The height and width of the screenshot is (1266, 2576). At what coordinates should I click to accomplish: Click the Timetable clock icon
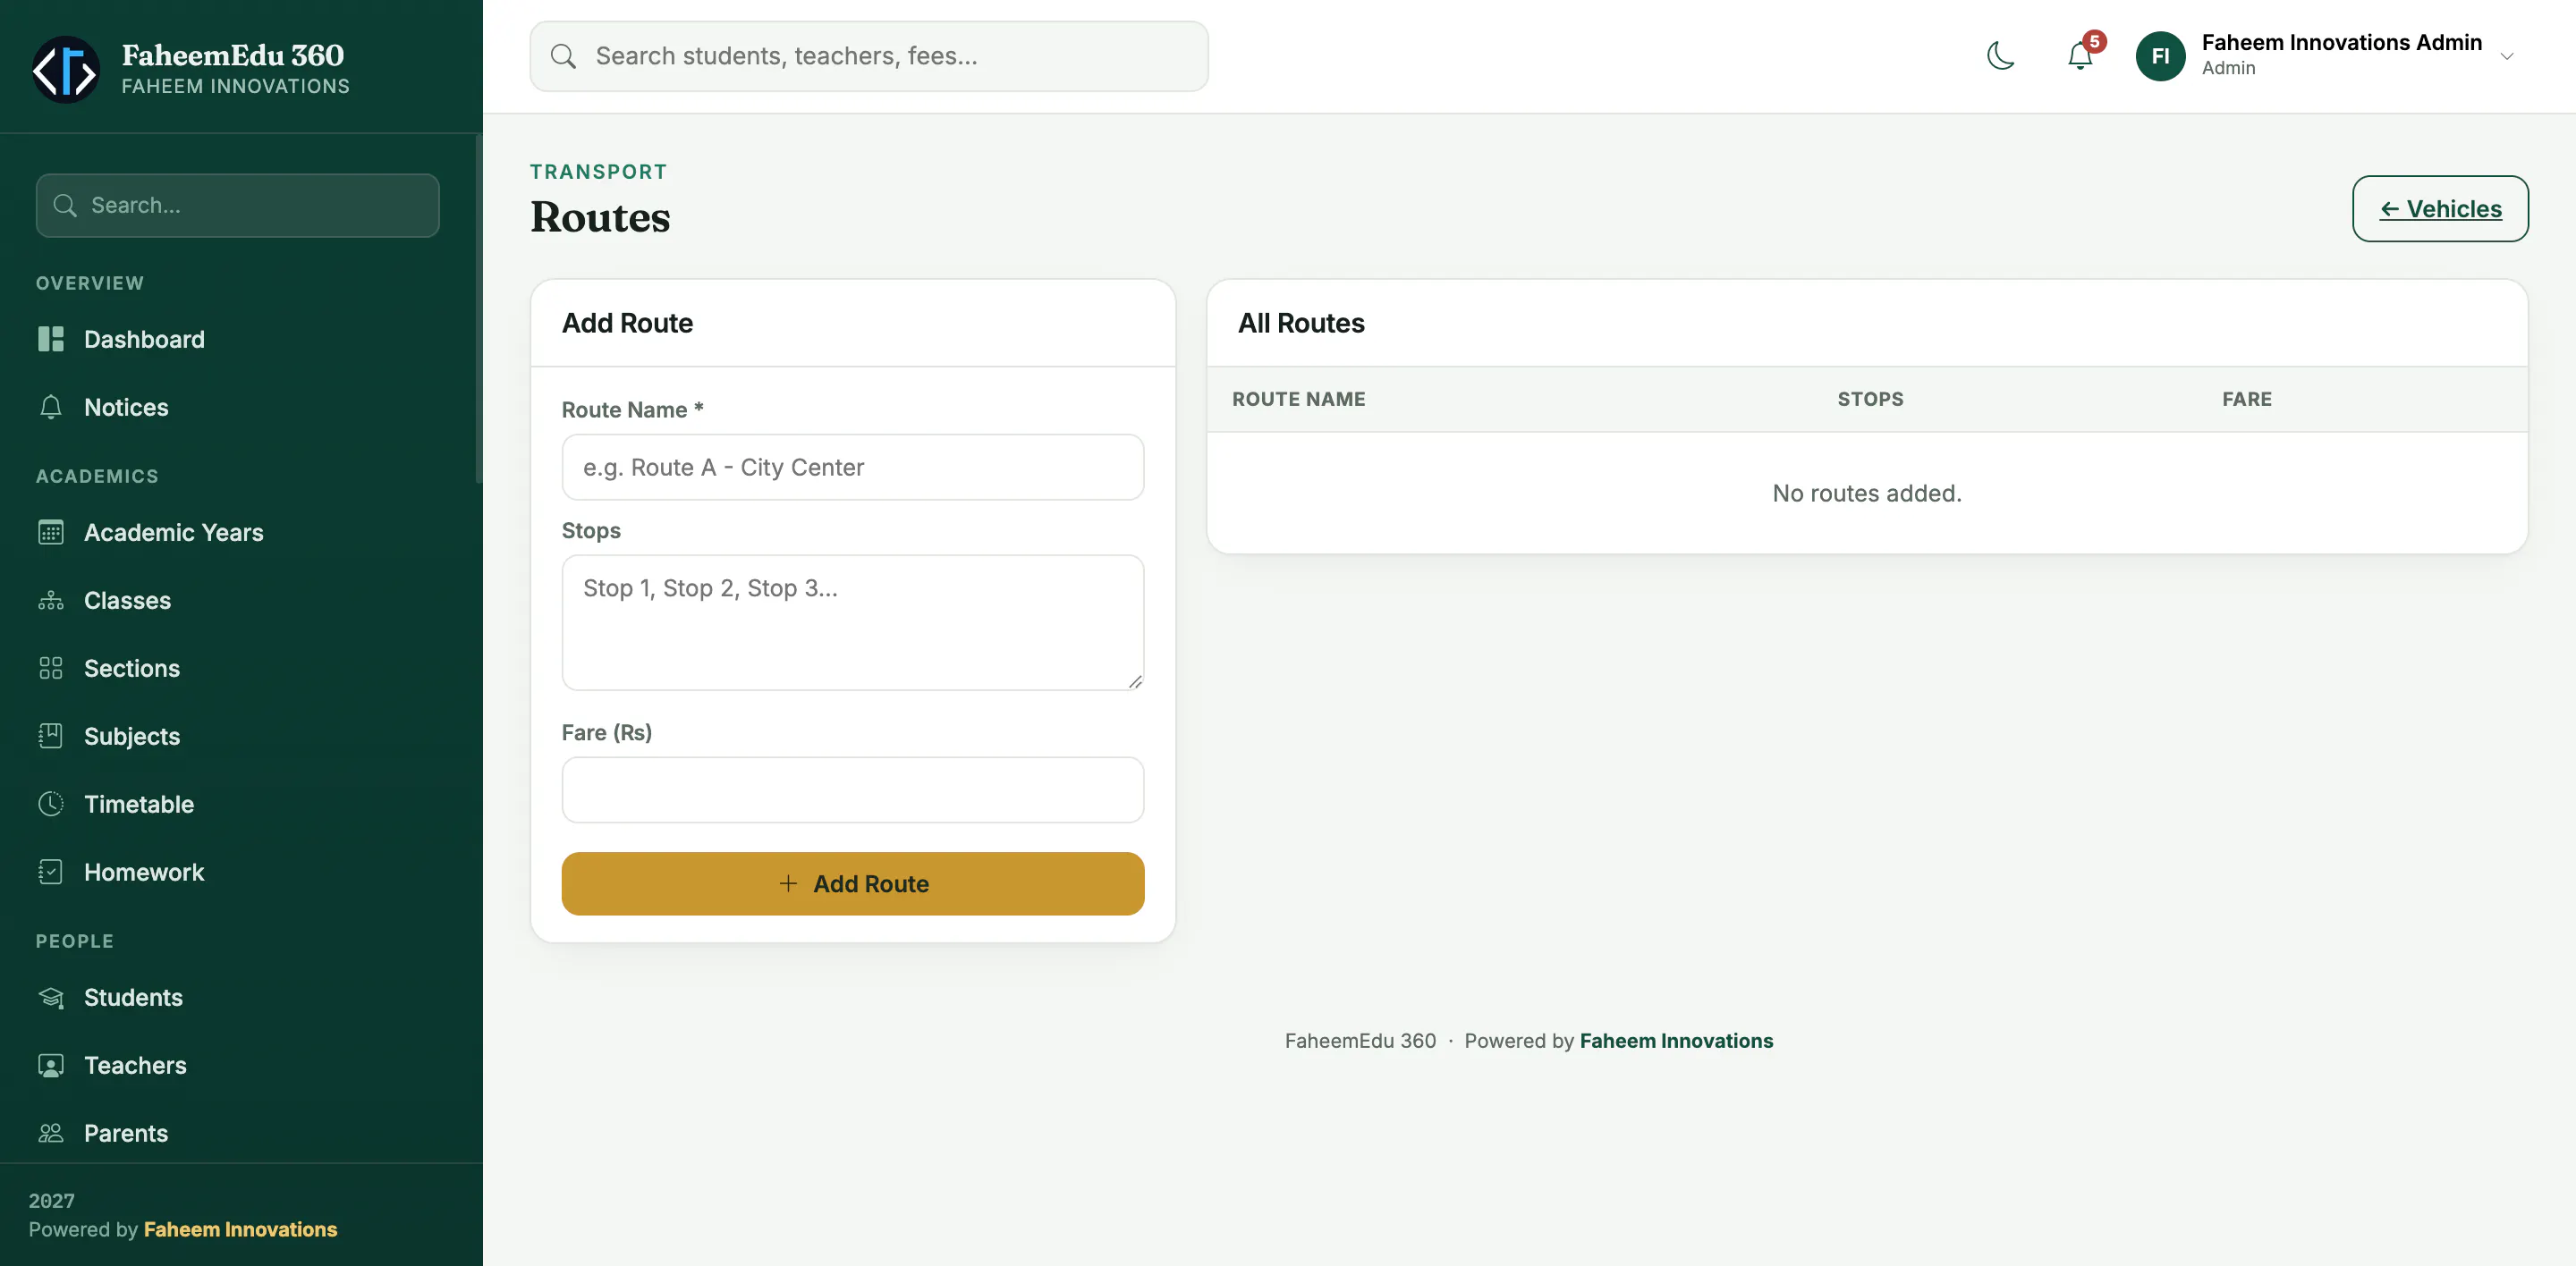[51, 805]
